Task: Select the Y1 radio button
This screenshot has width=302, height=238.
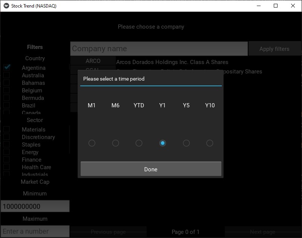Action: (163, 143)
